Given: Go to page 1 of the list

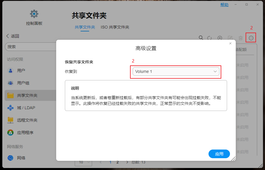Looking at the screenshot, I should coord(110,162).
